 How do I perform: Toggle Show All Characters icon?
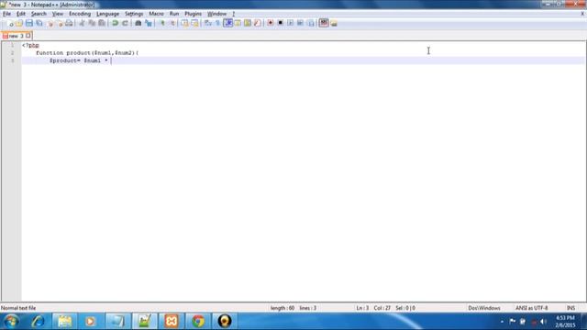[x=218, y=23]
